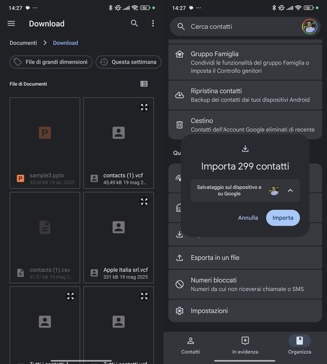The height and width of the screenshot is (364, 327).
Task: Open Gruppo Famiglia entry
Action: (x=245, y=62)
